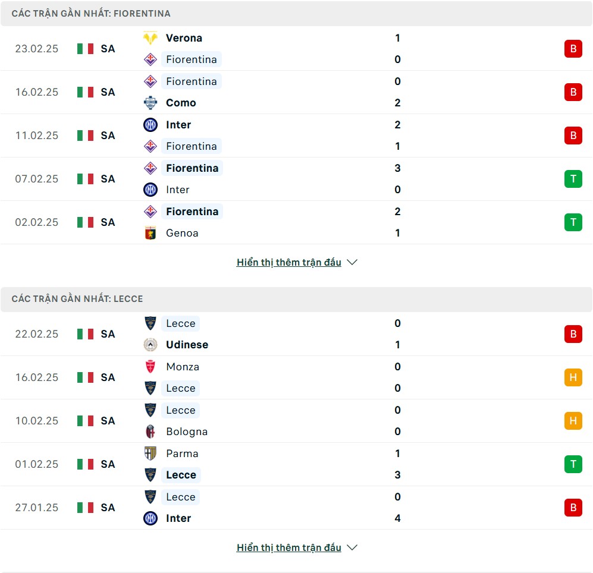Expand more Lecce matches with chevron arrow
The height and width of the screenshot is (573, 593).
point(352,547)
